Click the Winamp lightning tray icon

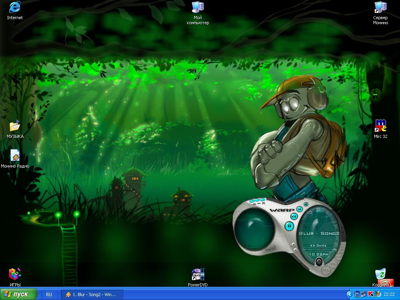coord(378,295)
